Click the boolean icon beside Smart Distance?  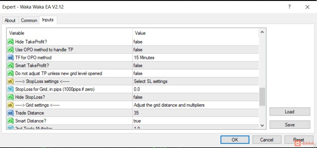10,121
